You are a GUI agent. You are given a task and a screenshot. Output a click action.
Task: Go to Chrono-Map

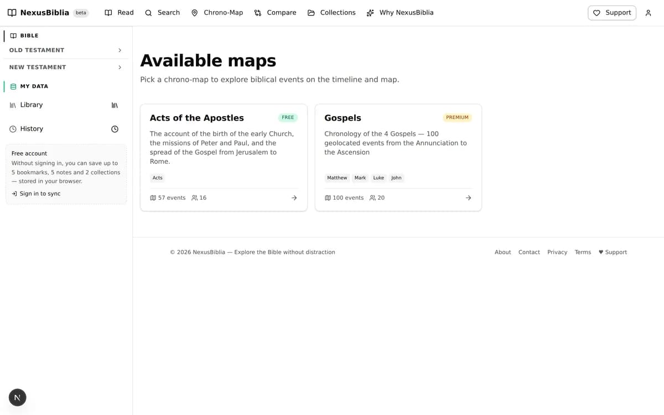pyautogui.click(x=217, y=13)
